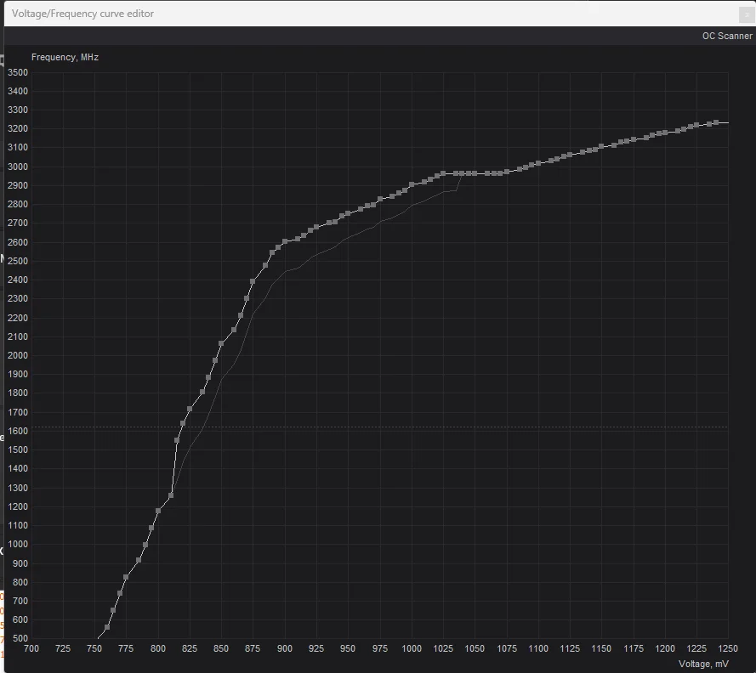Select the curve point at 1025 mV
This screenshot has width=756, height=673.
point(443,173)
